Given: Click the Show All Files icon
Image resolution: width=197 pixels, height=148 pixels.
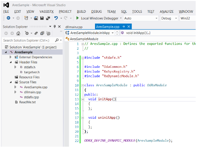Looking at the screenshot, I should click(x=48, y=33).
